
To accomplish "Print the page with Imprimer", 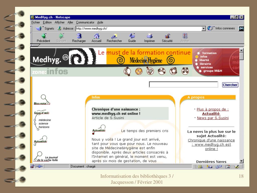I will [x=150, y=38].
